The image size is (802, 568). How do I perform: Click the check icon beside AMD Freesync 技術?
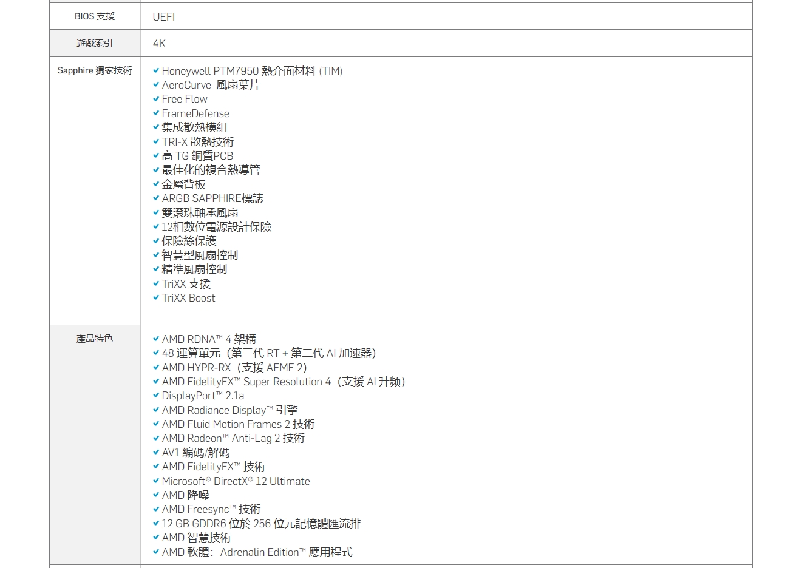[x=156, y=509]
